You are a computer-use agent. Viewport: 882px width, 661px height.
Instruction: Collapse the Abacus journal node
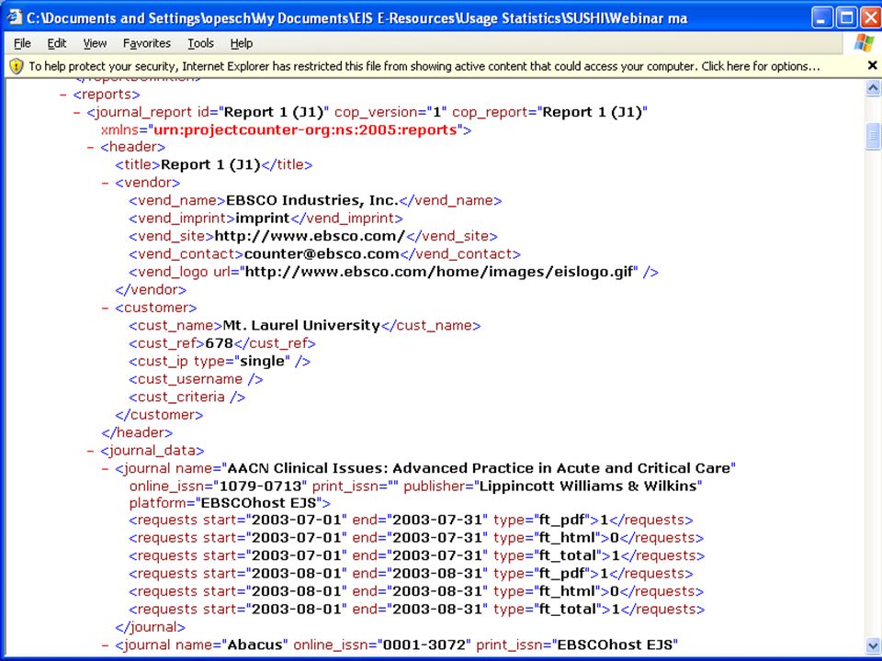(x=105, y=645)
